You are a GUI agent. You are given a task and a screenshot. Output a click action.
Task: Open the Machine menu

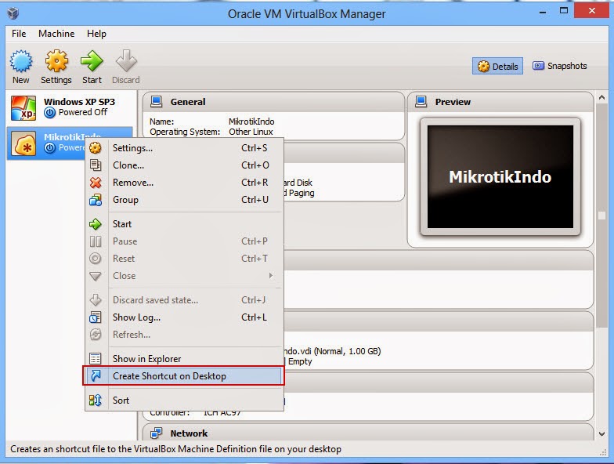(56, 34)
